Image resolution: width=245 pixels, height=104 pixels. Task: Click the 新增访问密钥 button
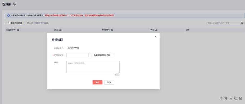15,23
